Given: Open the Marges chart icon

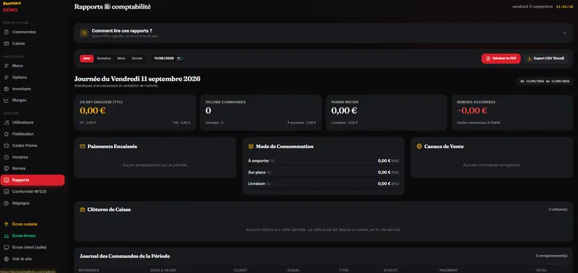Looking at the screenshot, I should point(7,100).
